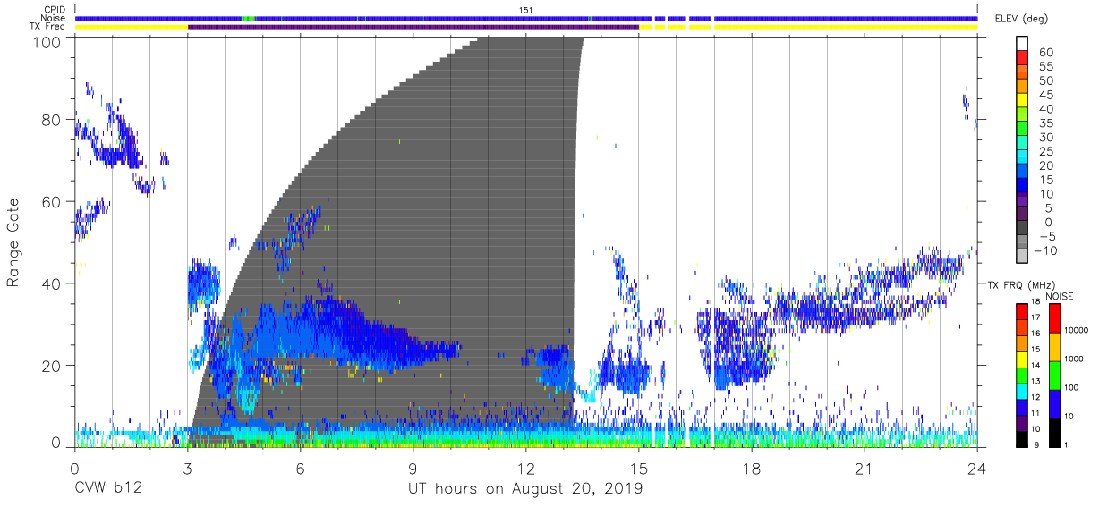This screenshot has height=507, width=1099.
Task: Click the x-axis tick label '18'
Action: [751, 469]
